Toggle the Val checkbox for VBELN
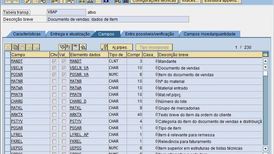 coord(64,68)
